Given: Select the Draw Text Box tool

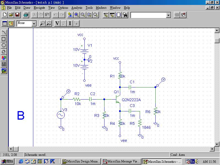Looking at the screenshot, I should 4,64.
